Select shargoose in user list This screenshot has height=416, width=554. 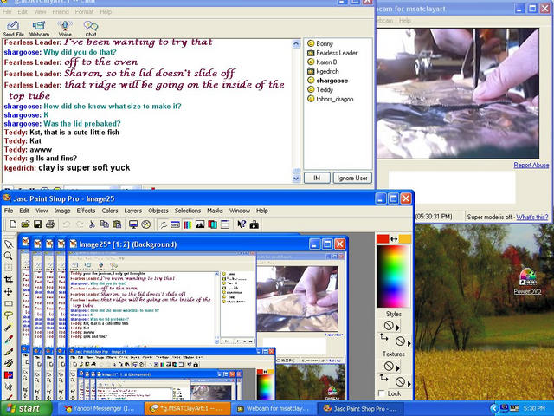click(x=327, y=81)
